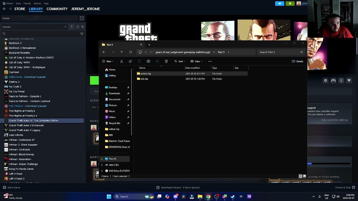Click gears of war judgement breadcrumb
The height and width of the screenshot is (201, 358).
coord(183,52)
